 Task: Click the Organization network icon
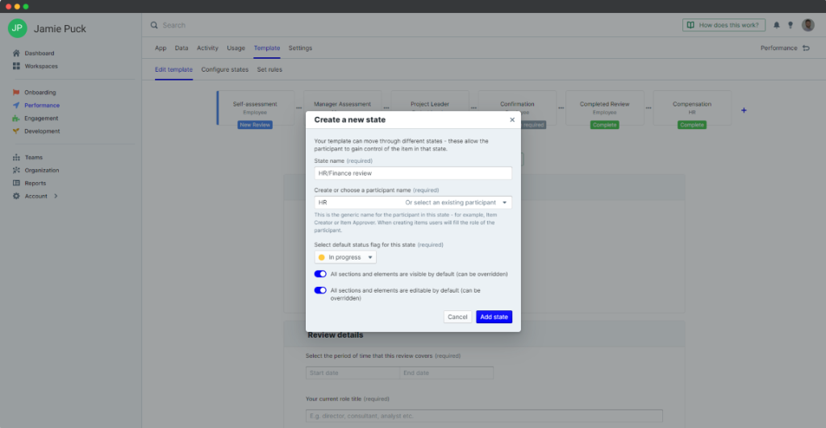(x=16, y=170)
